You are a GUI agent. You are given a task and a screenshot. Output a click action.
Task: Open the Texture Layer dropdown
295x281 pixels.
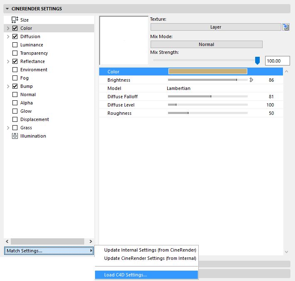pos(216,27)
